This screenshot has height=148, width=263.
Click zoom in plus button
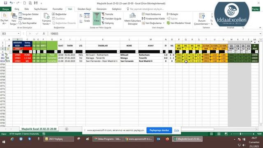(254, 134)
